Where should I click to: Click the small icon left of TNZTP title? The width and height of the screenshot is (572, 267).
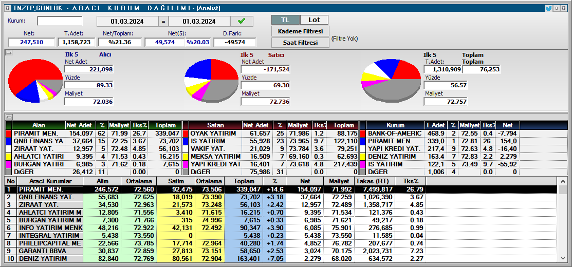coord(8,8)
